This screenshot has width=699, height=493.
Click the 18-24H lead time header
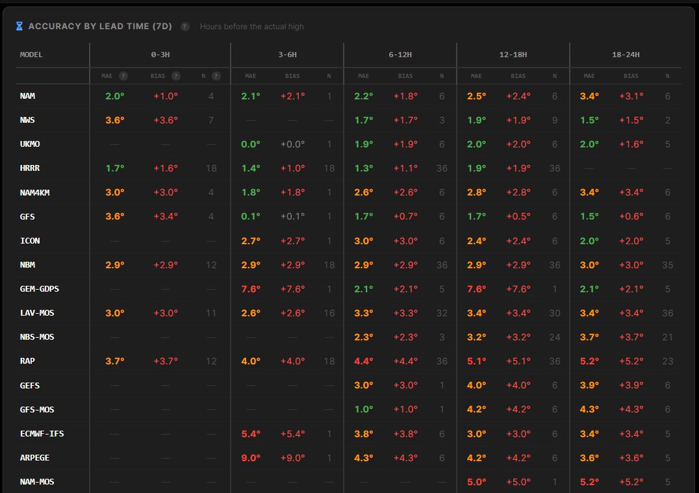coord(626,55)
